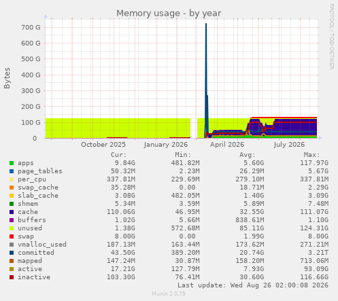
Task: Click swap current value 8.00G
Action: tap(125, 236)
